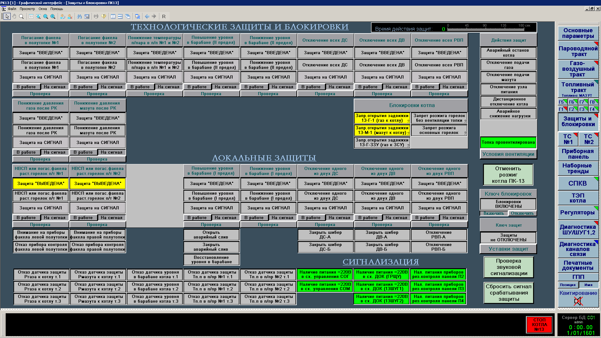Open the Просмотр menu
601x338 pixels.
tap(27, 9)
